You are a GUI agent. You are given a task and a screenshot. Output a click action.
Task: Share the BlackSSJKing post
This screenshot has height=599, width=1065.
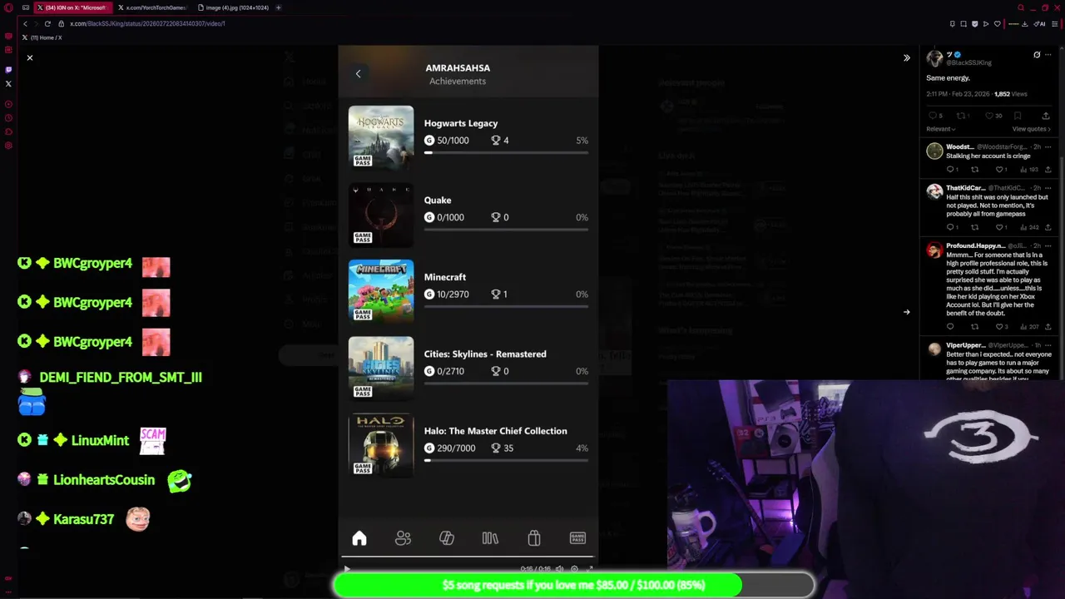pyautogui.click(x=1046, y=116)
